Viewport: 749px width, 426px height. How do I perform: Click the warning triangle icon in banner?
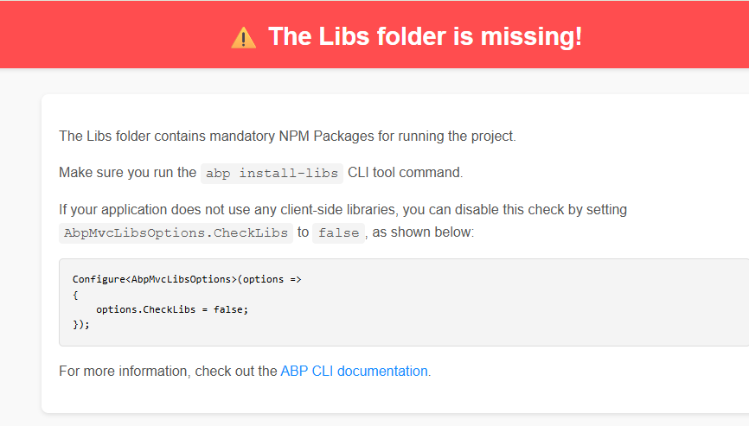(x=243, y=37)
